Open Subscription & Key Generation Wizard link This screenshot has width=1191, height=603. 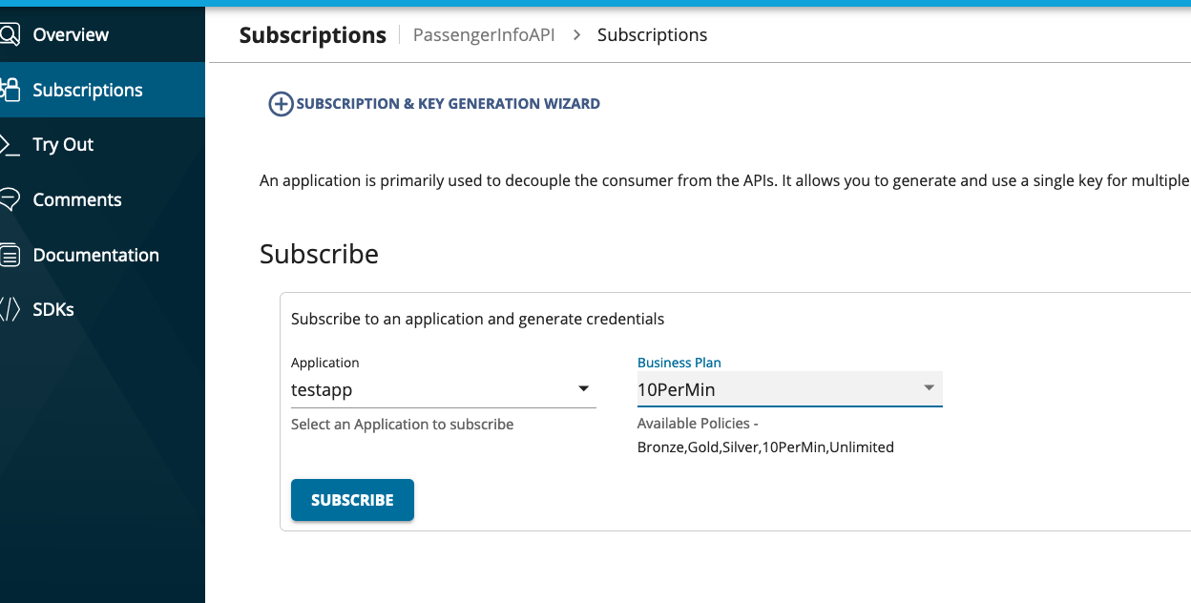coord(448,104)
